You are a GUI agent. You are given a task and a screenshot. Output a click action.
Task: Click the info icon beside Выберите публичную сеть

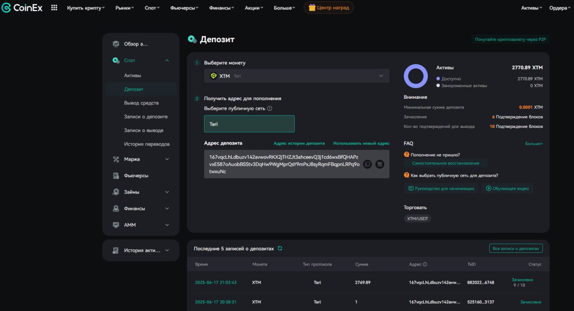pos(270,108)
